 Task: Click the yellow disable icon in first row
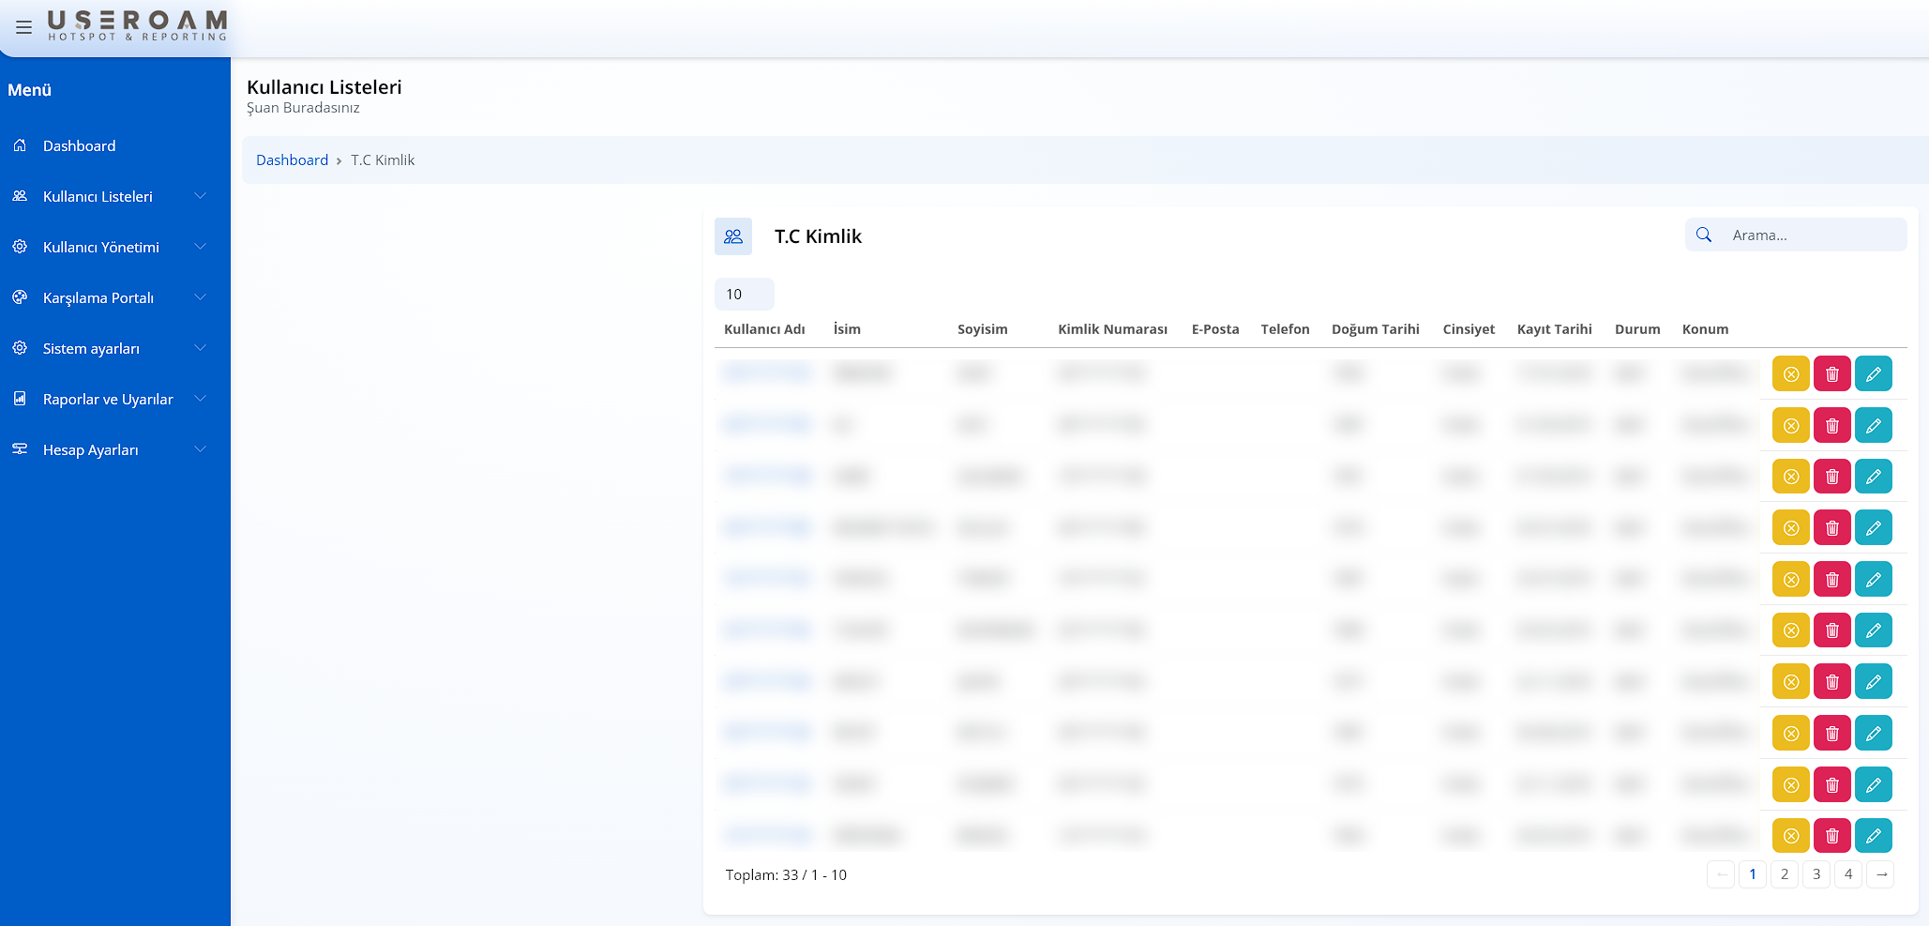[x=1790, y=374]
